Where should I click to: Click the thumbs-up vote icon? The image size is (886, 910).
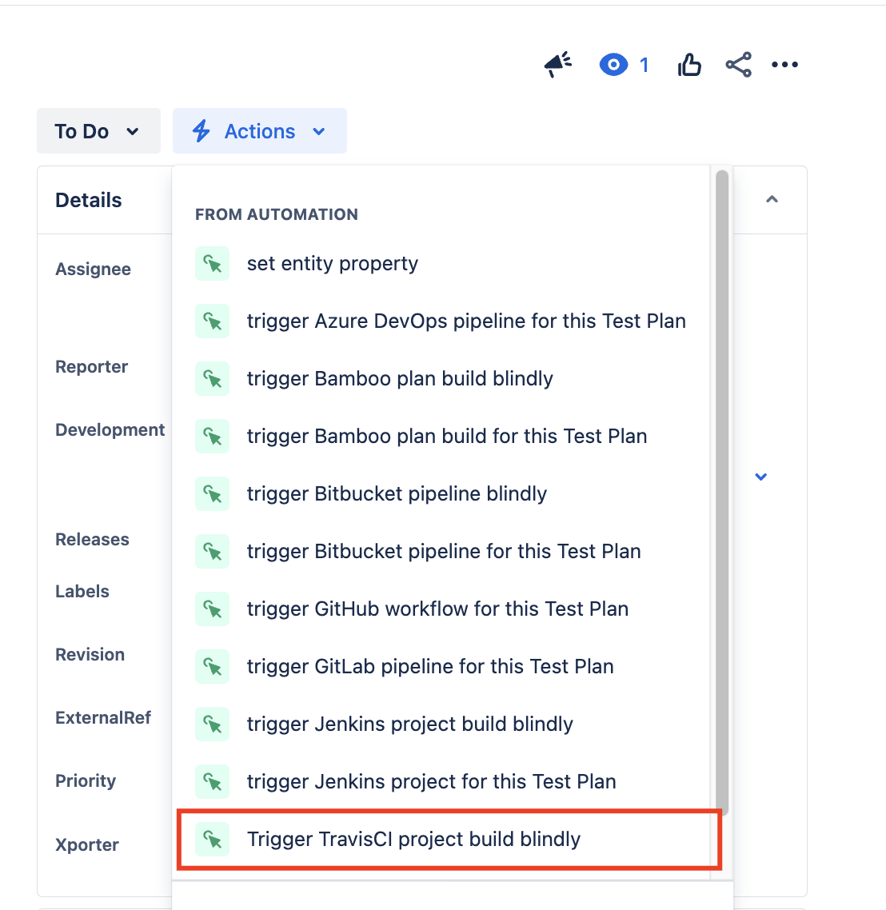[689, 65]
